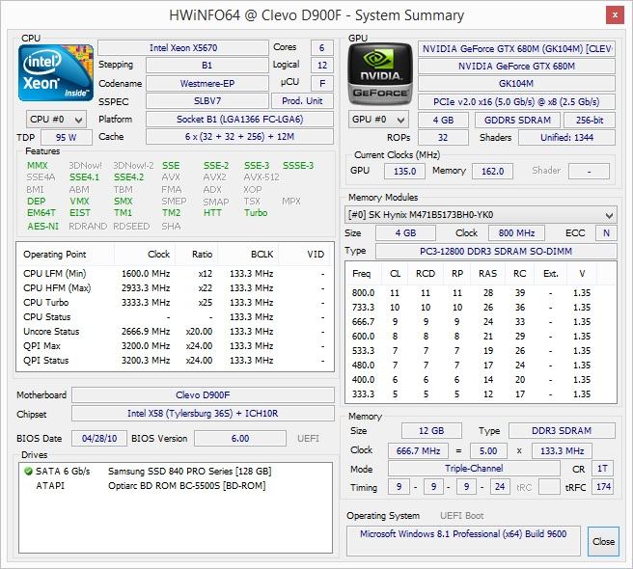Click the memory clock 162.0 value
Screen dimensions: 633x569
(x=492, y=171)
